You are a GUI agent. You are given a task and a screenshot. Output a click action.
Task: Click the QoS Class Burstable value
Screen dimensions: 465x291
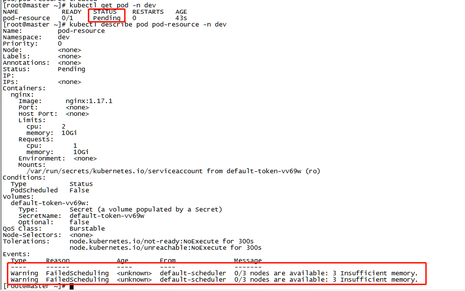(x=87, y=229)
